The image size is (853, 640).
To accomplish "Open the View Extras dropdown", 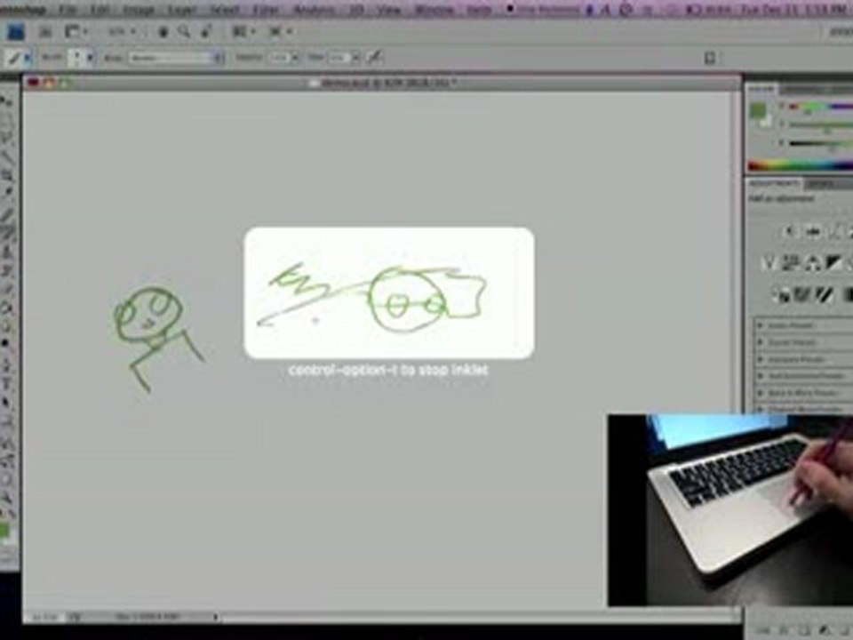I will click(76, 32).
